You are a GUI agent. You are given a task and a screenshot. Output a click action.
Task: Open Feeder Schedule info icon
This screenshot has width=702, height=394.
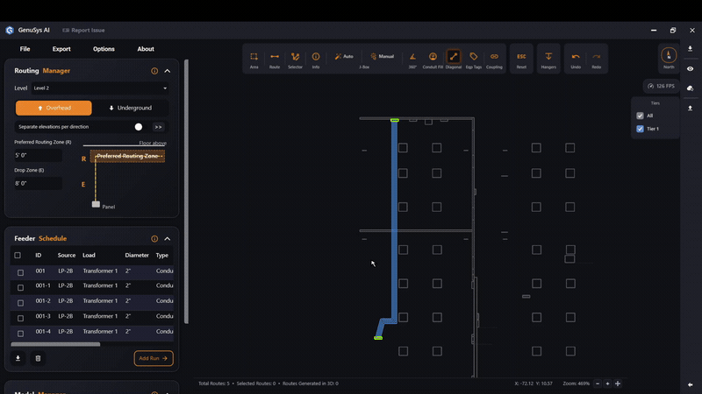point(154,239)
